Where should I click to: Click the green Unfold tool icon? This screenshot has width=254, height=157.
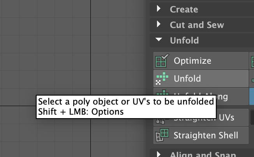coord(162,78)
